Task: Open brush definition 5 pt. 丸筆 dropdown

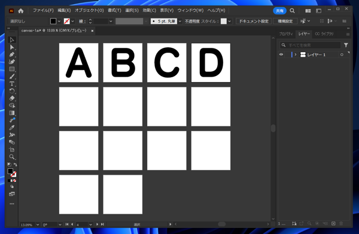Action: pos(180,22)
